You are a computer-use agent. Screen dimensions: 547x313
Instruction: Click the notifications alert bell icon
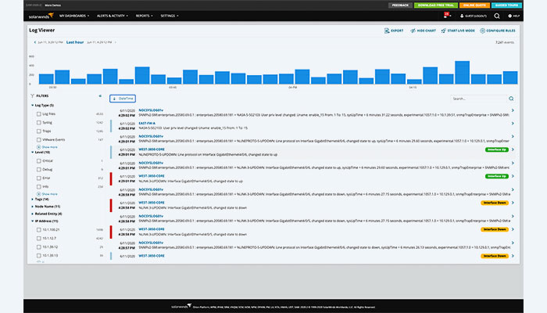(x=446, y=15)
